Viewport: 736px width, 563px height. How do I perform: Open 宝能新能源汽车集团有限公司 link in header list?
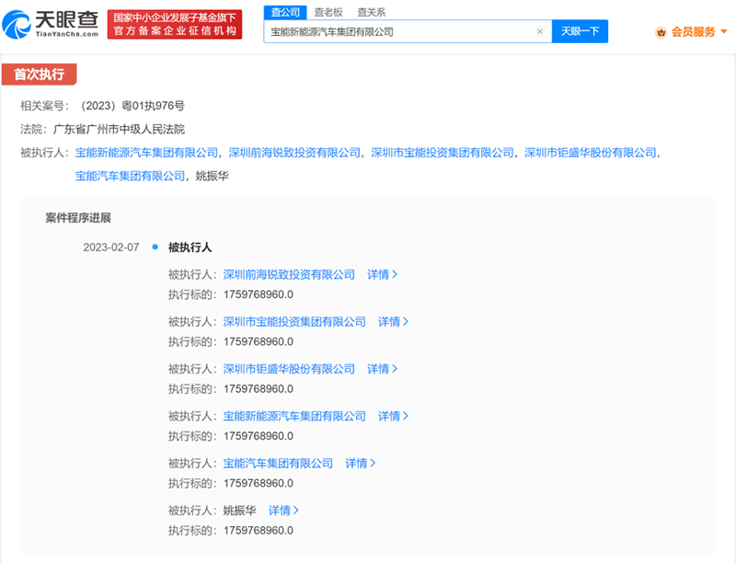147,153
